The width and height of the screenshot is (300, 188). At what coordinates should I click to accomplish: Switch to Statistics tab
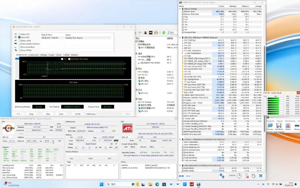click(x=74, y=55)
